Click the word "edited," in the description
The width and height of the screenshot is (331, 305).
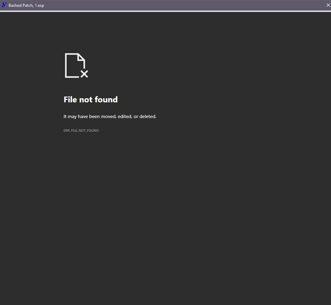[x=125, y=117]
